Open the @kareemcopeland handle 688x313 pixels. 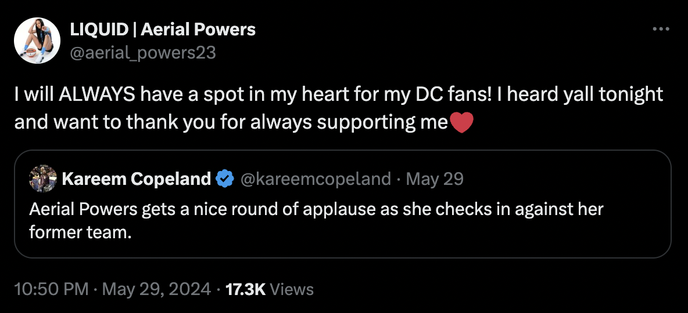coord(315,179)
